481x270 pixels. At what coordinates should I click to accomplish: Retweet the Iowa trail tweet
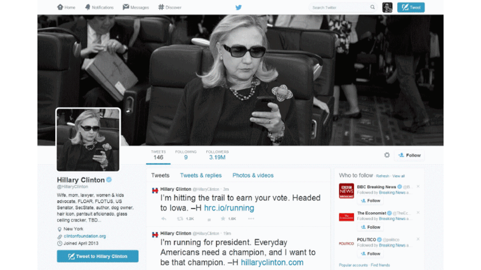point(180,219)
